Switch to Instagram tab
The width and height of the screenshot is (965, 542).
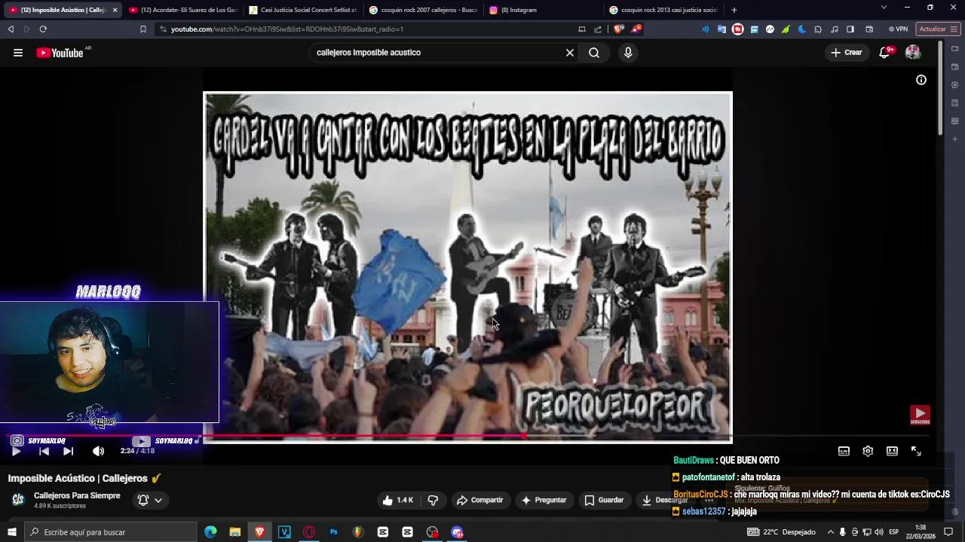(543, 10)
